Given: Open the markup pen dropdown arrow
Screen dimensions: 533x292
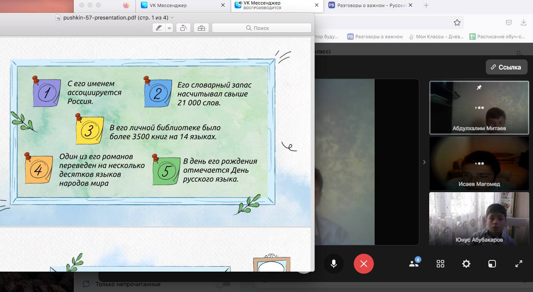Looking at the screenshot, I should coord(169,28).
